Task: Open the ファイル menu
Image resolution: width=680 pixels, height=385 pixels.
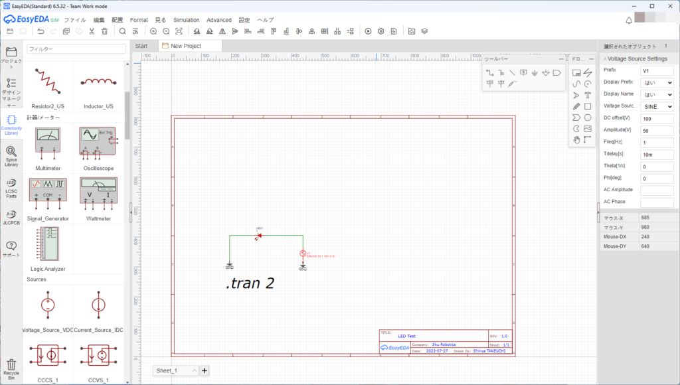Action: click(x=75, y=20)
